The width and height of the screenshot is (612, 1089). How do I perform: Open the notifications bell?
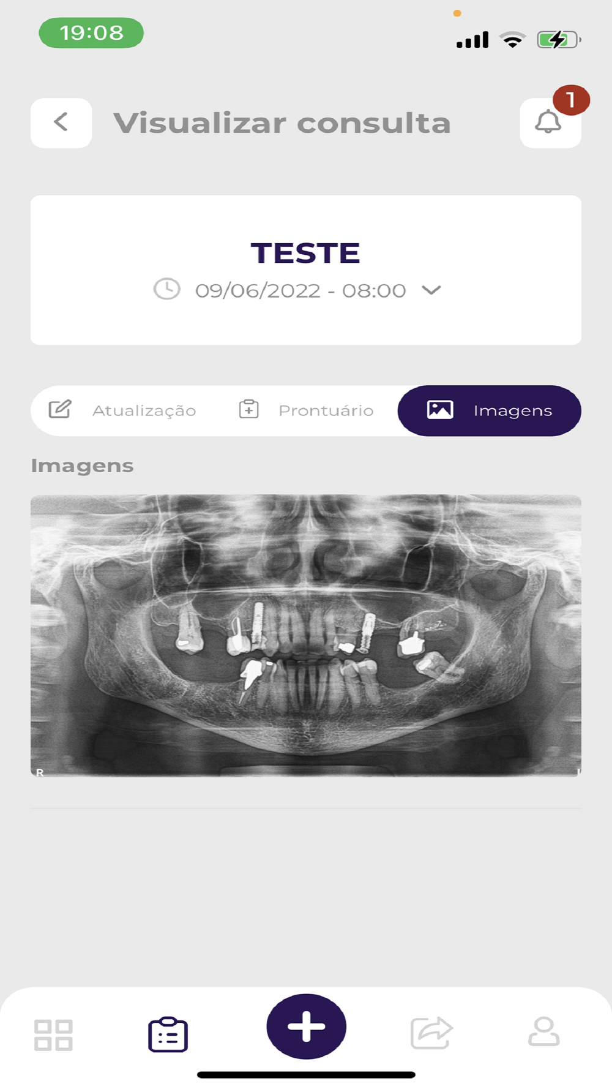549,123
